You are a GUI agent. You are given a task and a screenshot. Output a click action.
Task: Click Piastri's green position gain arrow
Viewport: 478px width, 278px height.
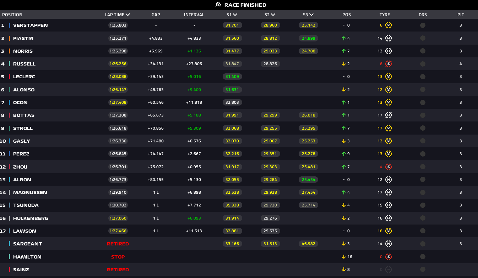pos(344,38)
